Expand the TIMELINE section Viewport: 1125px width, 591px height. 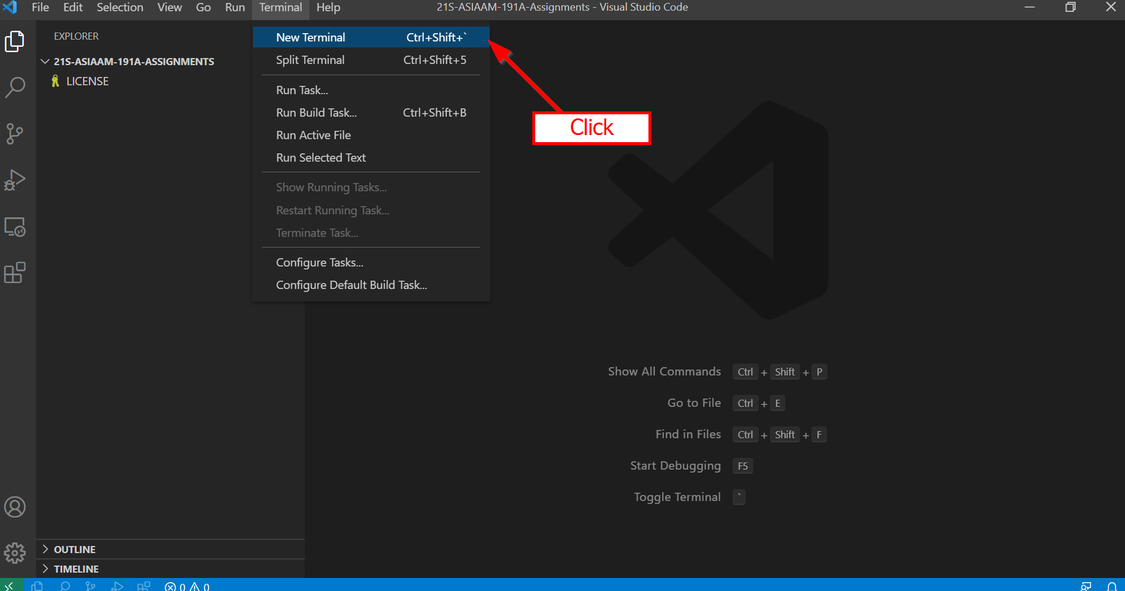tap(76, 569)
